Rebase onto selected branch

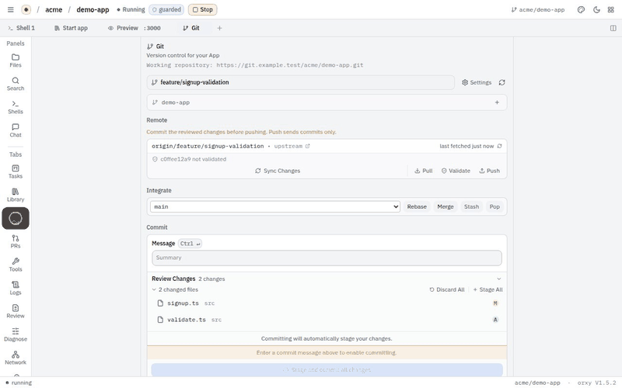tap(417, 206)
